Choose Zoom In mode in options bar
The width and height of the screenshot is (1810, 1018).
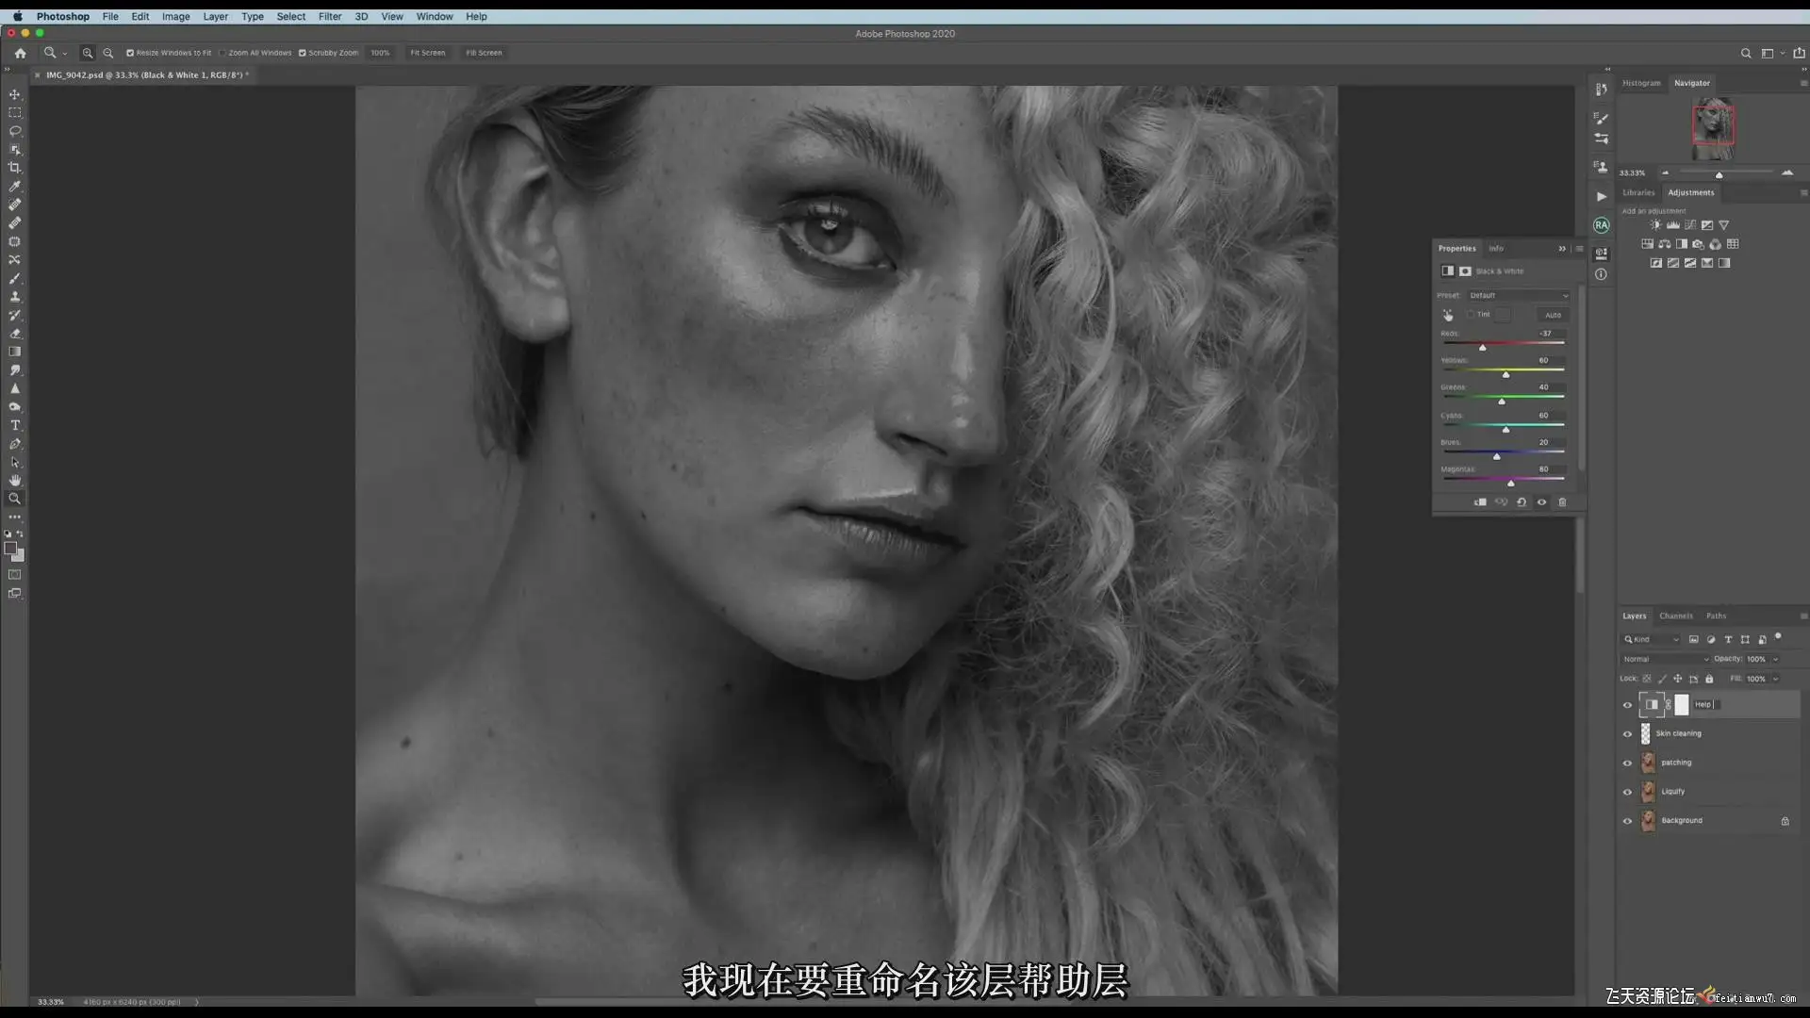(88, 53)
